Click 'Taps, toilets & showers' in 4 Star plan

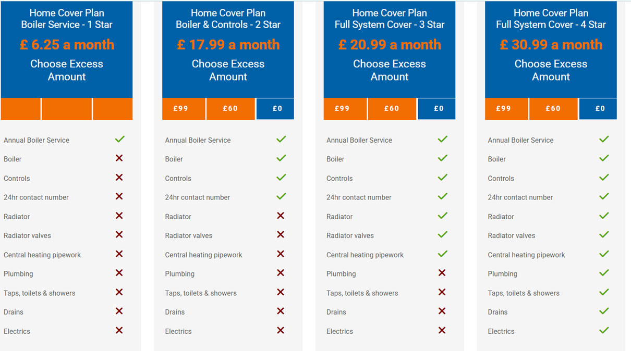click(524, 293)
